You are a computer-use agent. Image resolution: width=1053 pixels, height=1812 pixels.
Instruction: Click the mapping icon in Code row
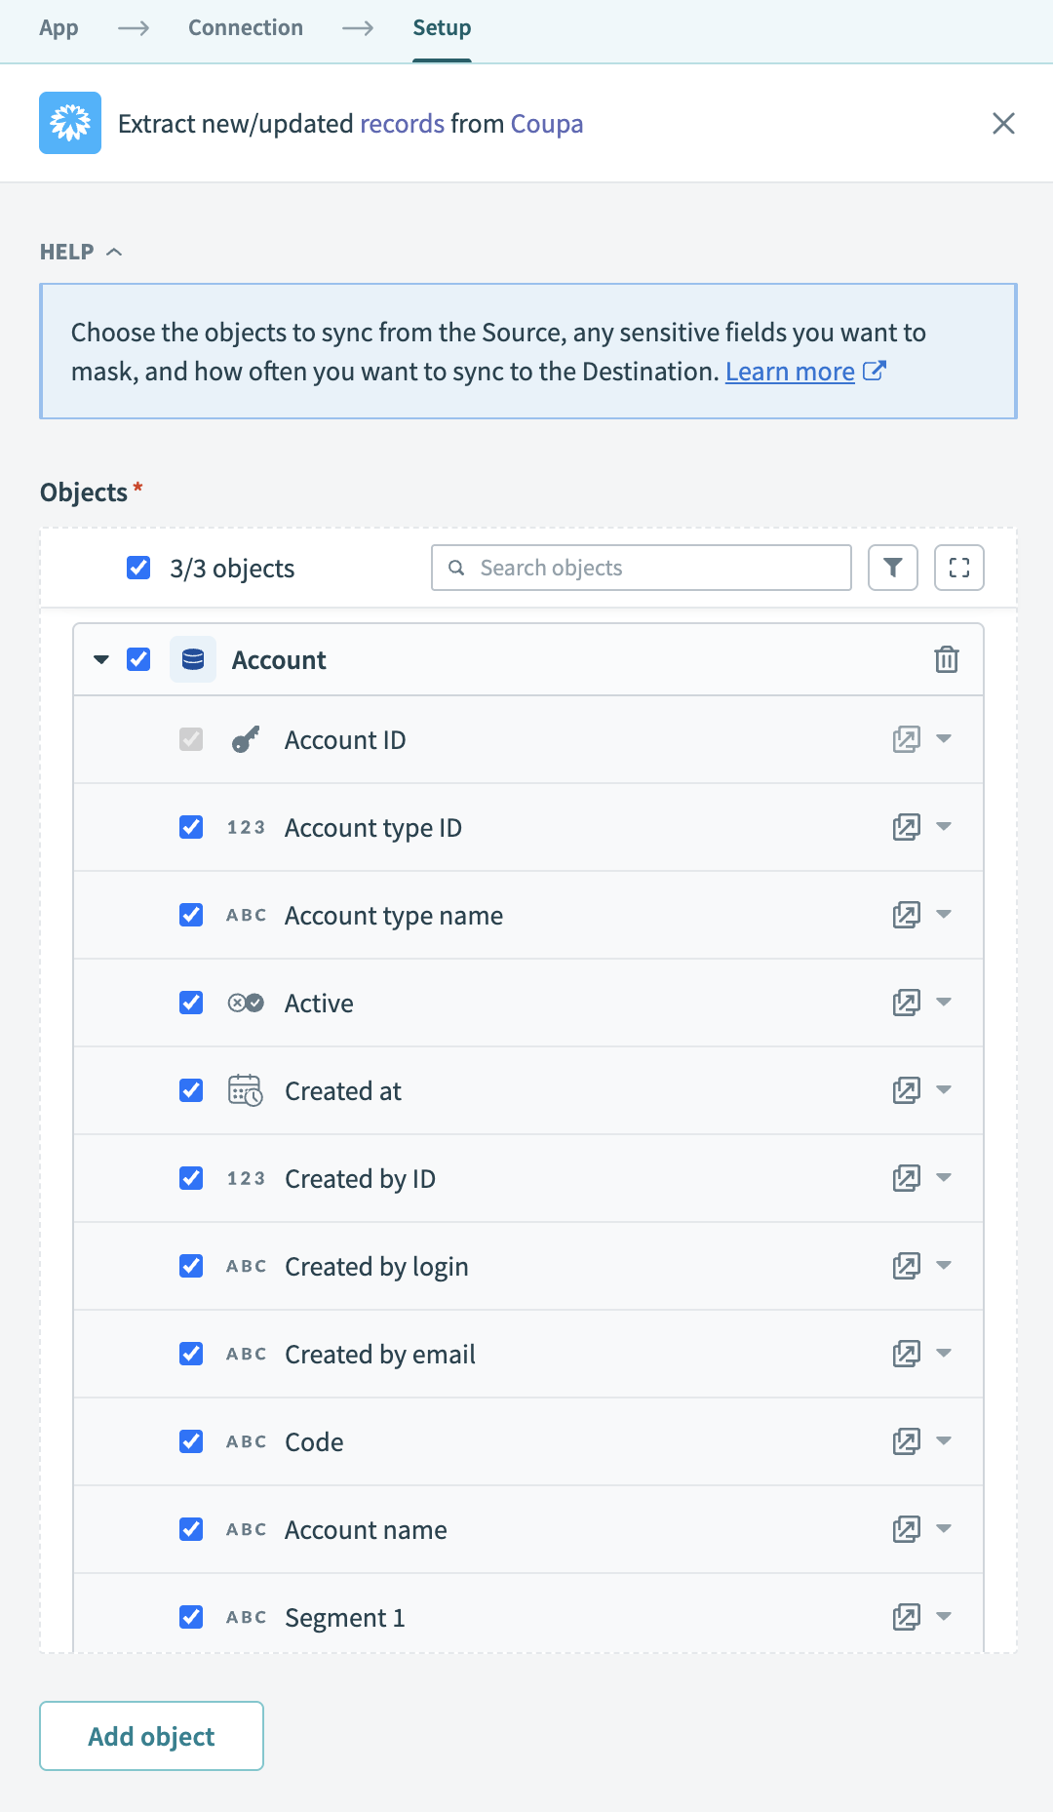click(906, 1441)
